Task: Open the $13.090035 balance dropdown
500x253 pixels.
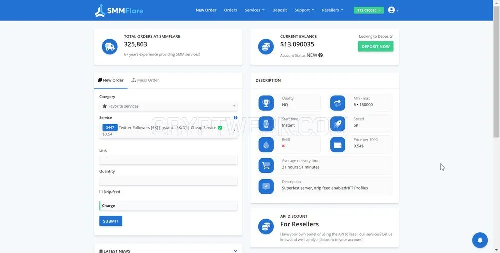Action: coord(369,10)
